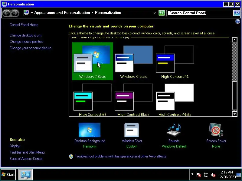Click the Desktop Background text link
Screen dimensions: 242x181
(90, 141)
